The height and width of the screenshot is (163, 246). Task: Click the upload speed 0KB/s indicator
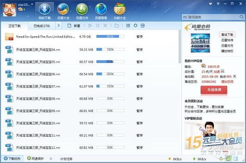click(x=199, y=159)
